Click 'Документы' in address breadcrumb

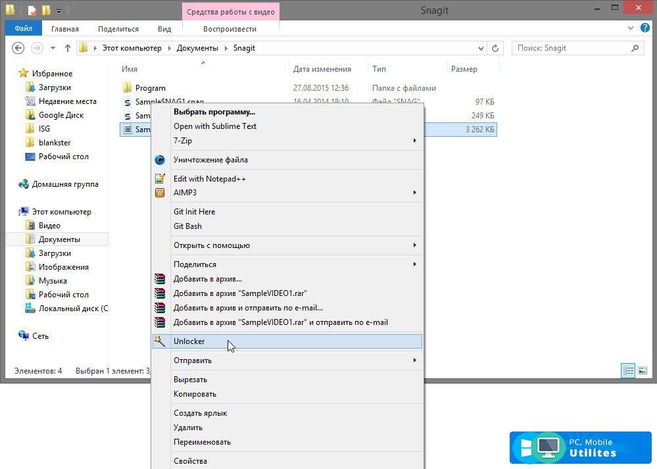[x=197, y=48]
